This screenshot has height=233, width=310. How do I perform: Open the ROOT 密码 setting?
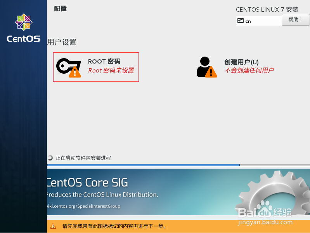pyautogui.click(x=96, y=67)
